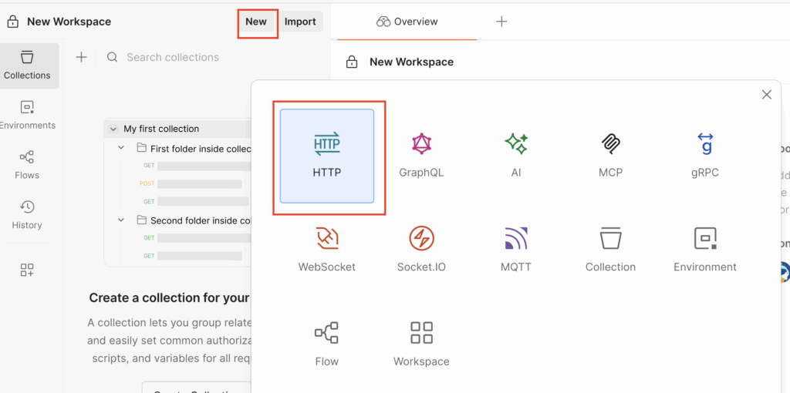Select the Socket.IO option
Screen dimensions: 790x393
421,250
